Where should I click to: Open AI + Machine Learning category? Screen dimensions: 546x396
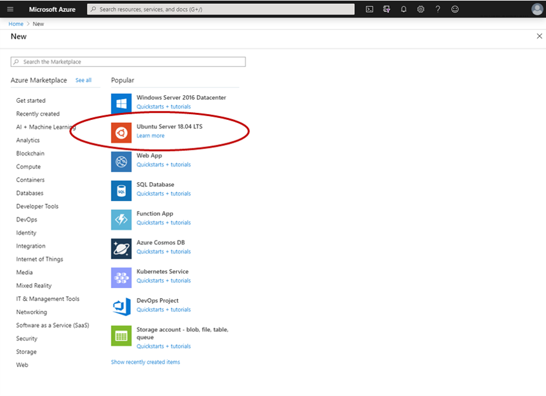pos(46,127)
